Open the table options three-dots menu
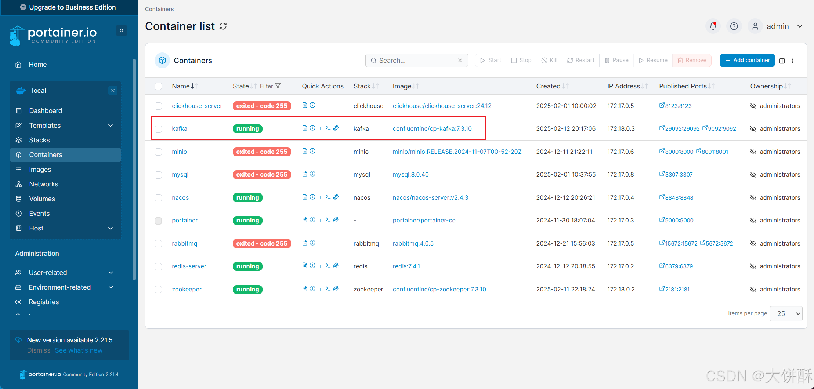814x389 pixels. (x=793, y=61)
